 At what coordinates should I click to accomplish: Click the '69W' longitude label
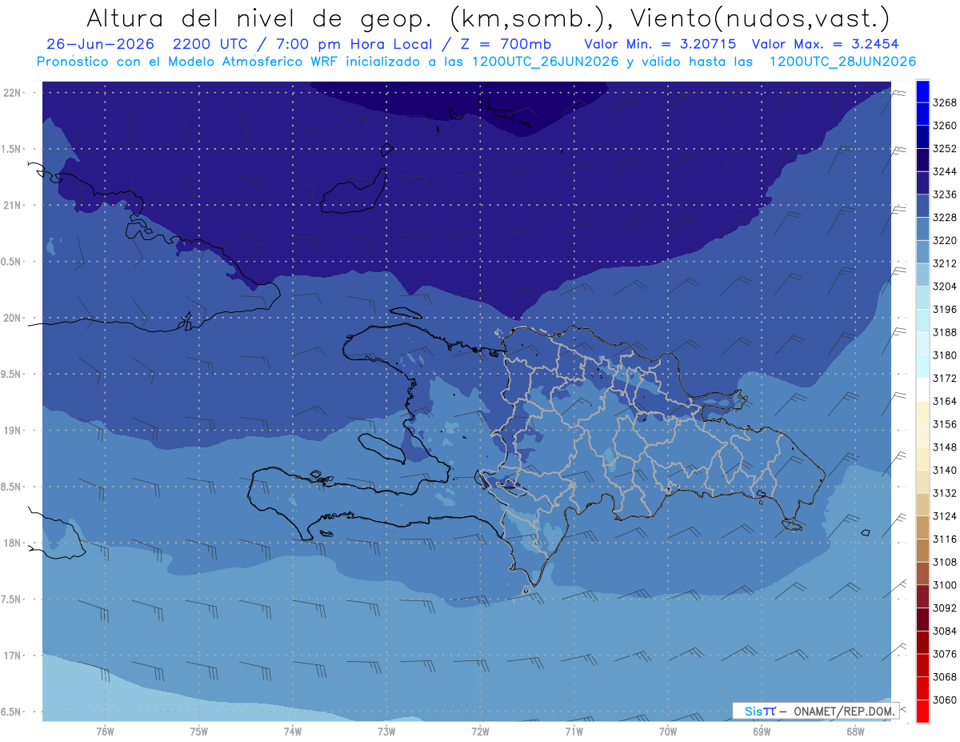coord(762,732)
